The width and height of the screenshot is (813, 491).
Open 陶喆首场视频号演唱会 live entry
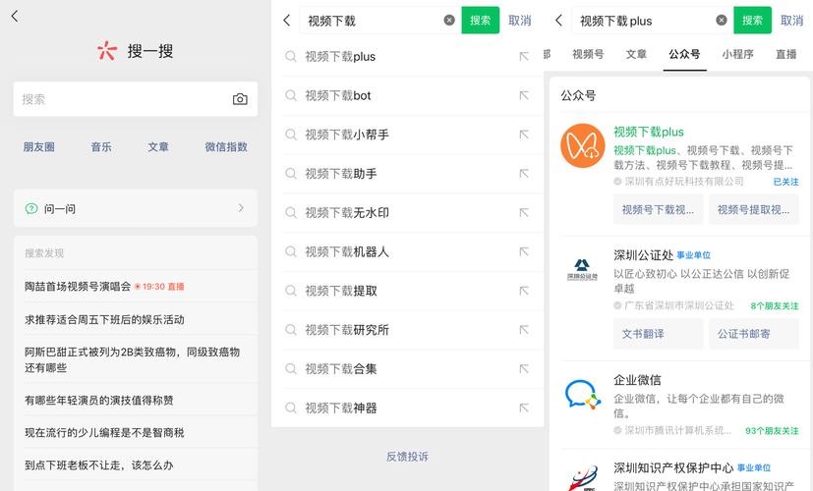point(136,287)
